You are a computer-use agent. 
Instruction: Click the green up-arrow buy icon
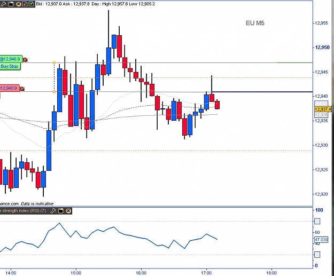(31, 4)
